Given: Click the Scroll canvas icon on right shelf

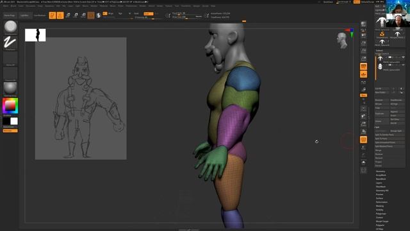Looking at the screenshot, I should [x=363, y=35].
